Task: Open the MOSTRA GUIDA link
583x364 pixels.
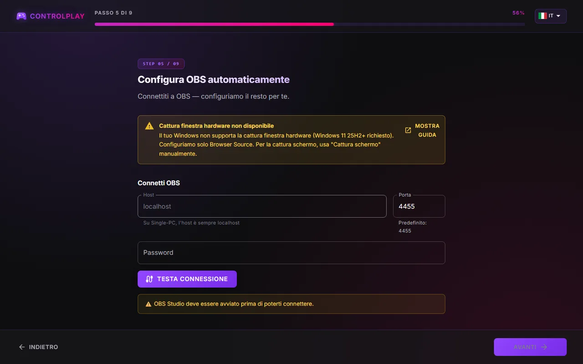Action: tap(422, 131)
